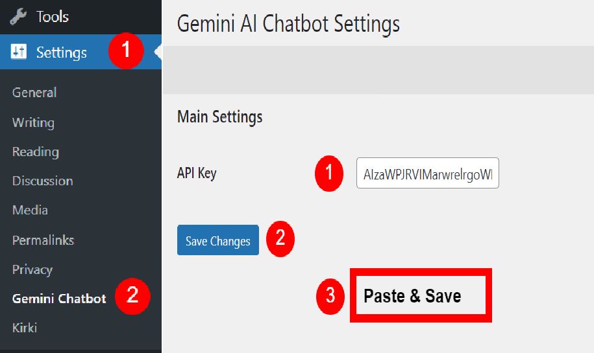Focus the API Key input field

427,174
